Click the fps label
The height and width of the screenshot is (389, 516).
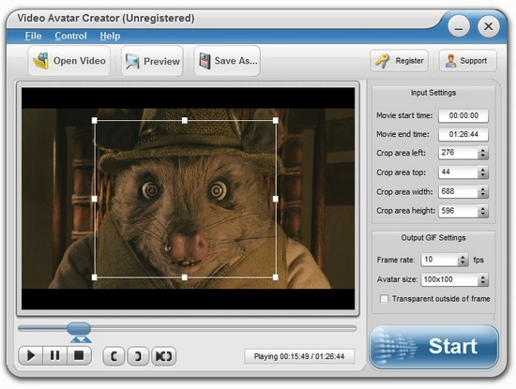click(x=478, y=260)
